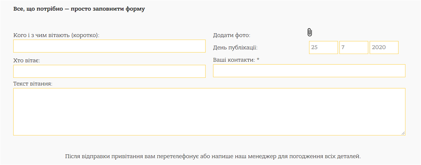Click the 'Кого і з чим вітають (коротко):' label
This screenshot has width=421, height=165.
click(56, 35)
